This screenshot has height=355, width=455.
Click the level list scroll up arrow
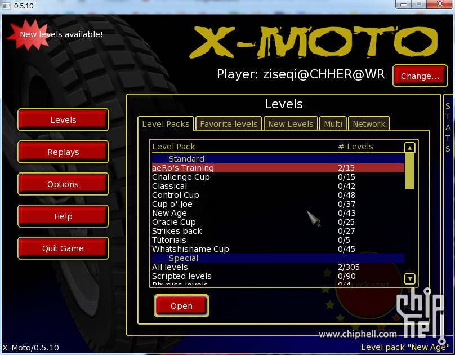tap(409, 148)
